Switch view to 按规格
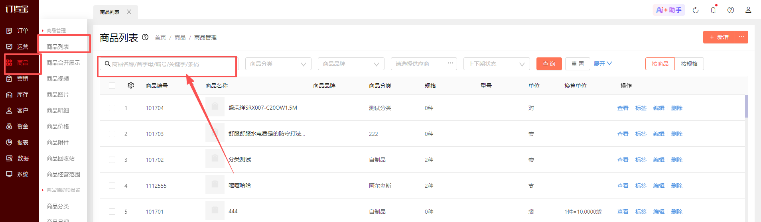761x222 pixels. pos(689,64)
